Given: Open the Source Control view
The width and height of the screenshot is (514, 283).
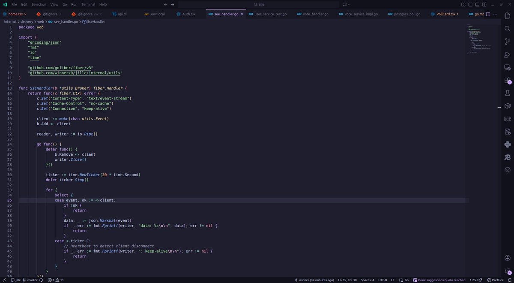Looking at the screenshot, I should (x=507, y=42).
